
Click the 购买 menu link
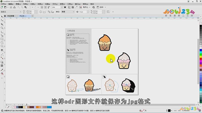92,4
